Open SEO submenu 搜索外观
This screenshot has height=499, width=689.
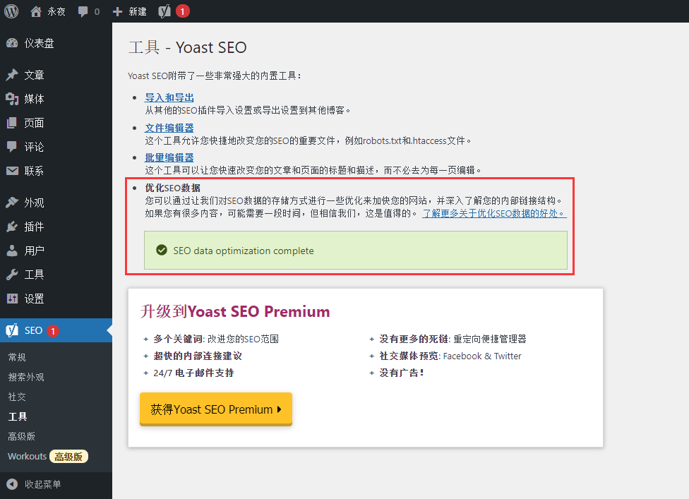pyautogui.click(x=26, y=377)
